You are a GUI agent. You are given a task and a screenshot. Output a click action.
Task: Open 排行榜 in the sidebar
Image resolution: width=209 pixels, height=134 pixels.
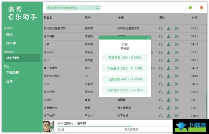click(11, 43)
